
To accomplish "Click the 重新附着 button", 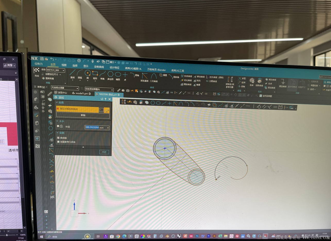I will click(48, 78).
